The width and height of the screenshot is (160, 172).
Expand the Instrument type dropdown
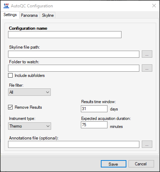[x=29, y=126]
